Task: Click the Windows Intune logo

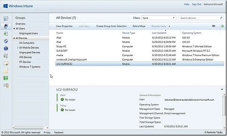Action: [x=18, y=6]
